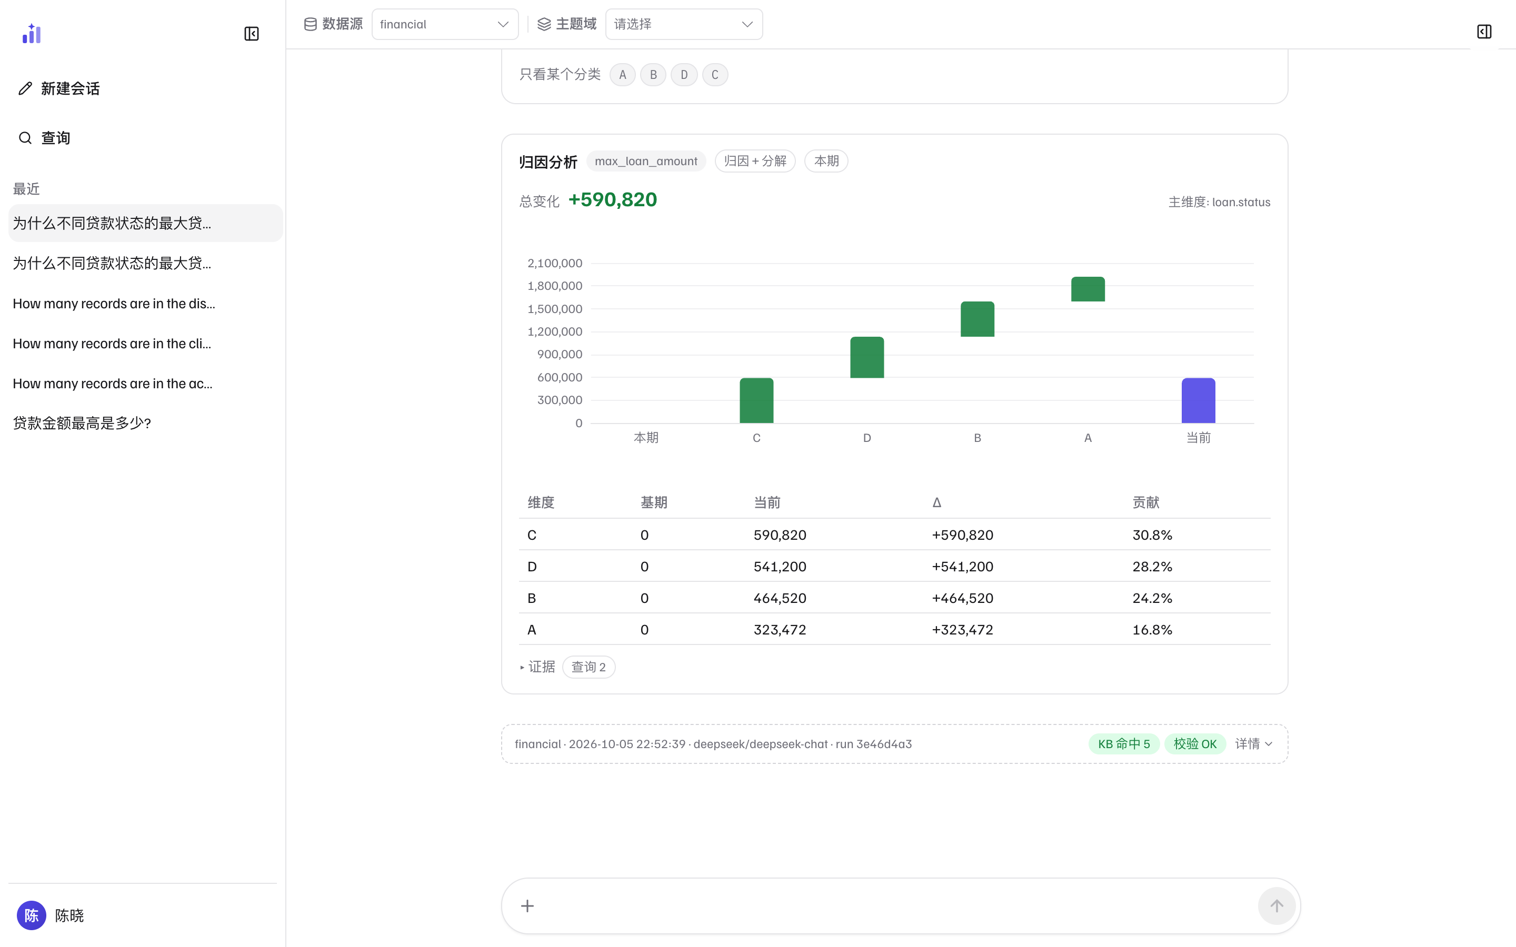Click the 归因 + 分解 tag

pos(755,161)
